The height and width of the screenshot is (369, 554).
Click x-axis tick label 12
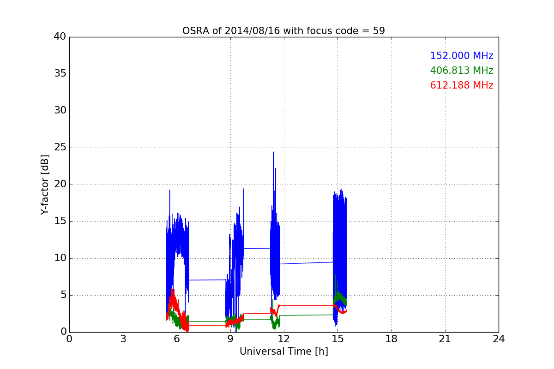click(284, 339)
